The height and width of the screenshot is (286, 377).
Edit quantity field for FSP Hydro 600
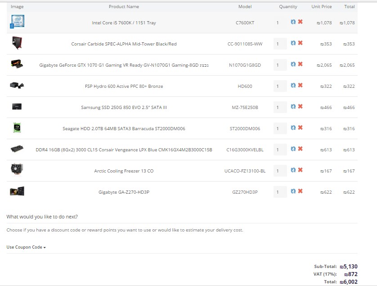tap(280, 86)
